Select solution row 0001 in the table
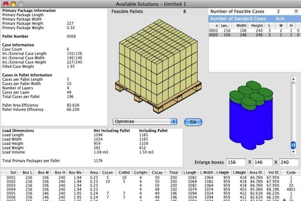The width and height of the screenshot is (301, 201). (x=150, y=176)
